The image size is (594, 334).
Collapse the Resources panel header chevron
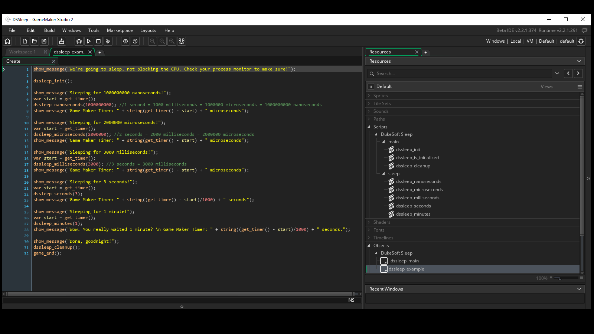coord(579,61)
